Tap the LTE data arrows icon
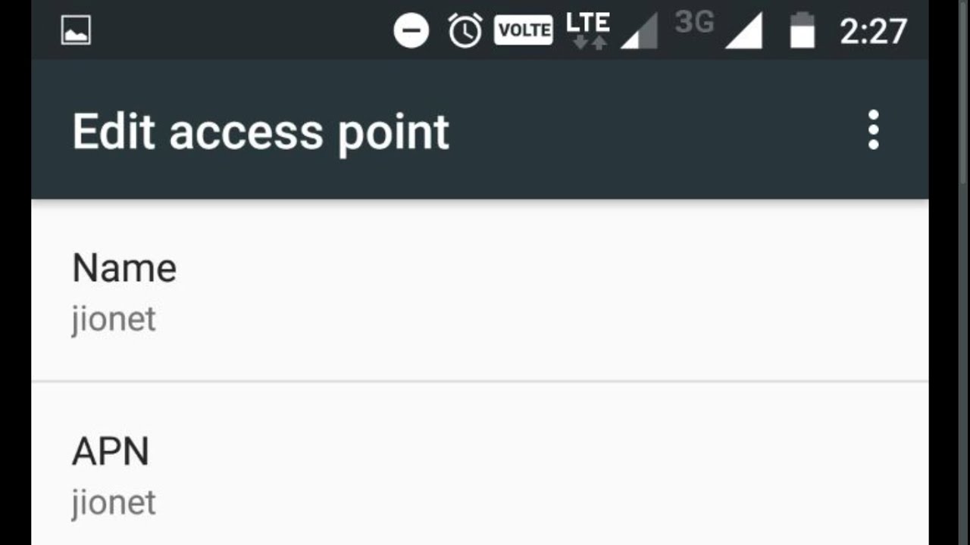The image size is (970, 545). tap(588, 30)
